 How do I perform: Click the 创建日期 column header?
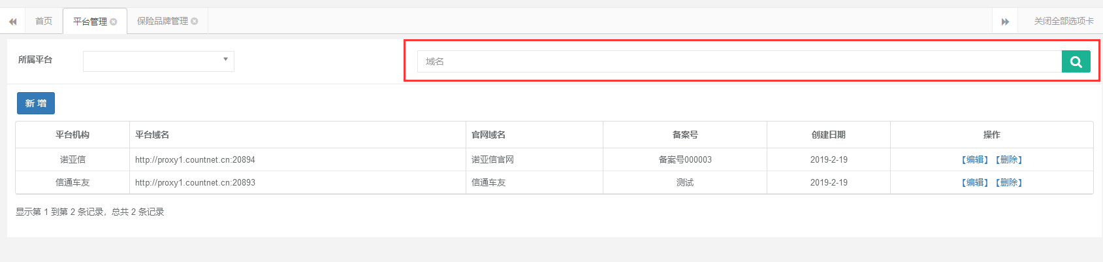click(x=828, y=135)
